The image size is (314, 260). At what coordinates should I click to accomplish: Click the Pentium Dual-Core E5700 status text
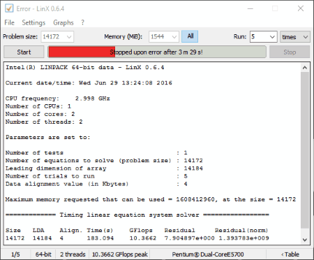pos(208,254)
